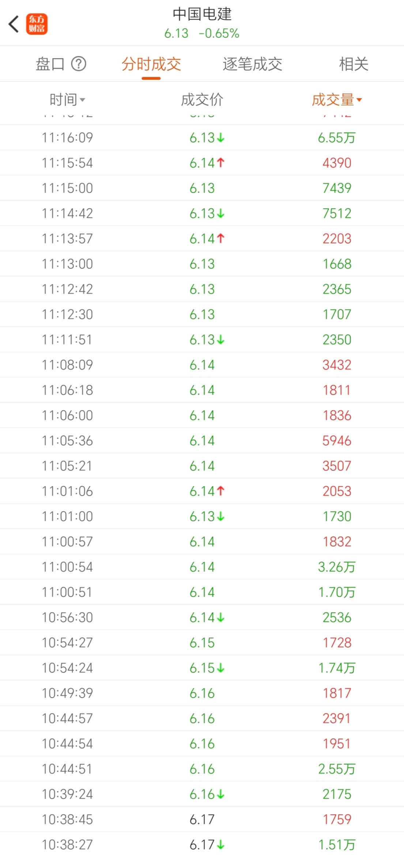Select the 10:44:51 row with volume 2.55万

(202, 769)
